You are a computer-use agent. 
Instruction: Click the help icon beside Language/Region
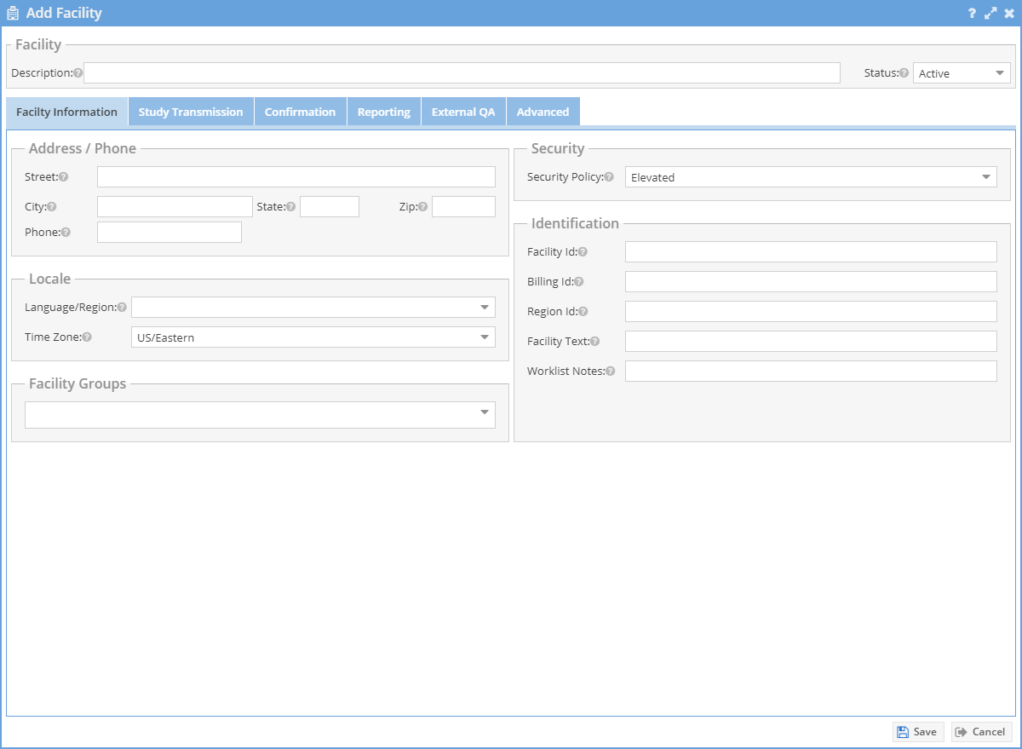(123, 308)
